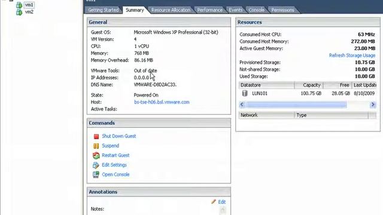Click the Restart Guest icon
The image size is (383, 215).
96,155
